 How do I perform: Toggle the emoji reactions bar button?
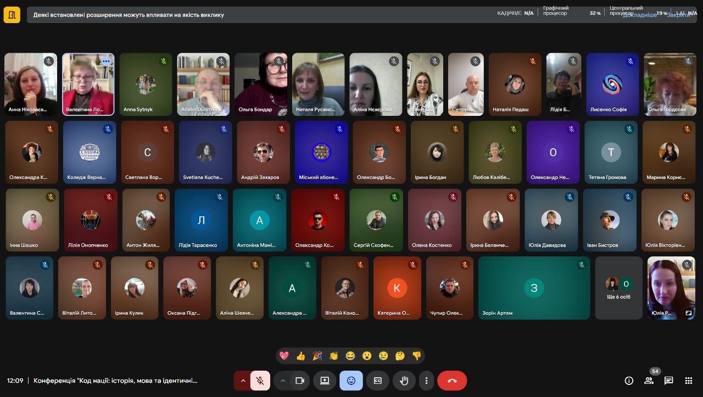pyautogui.click(x=351, y=381)
